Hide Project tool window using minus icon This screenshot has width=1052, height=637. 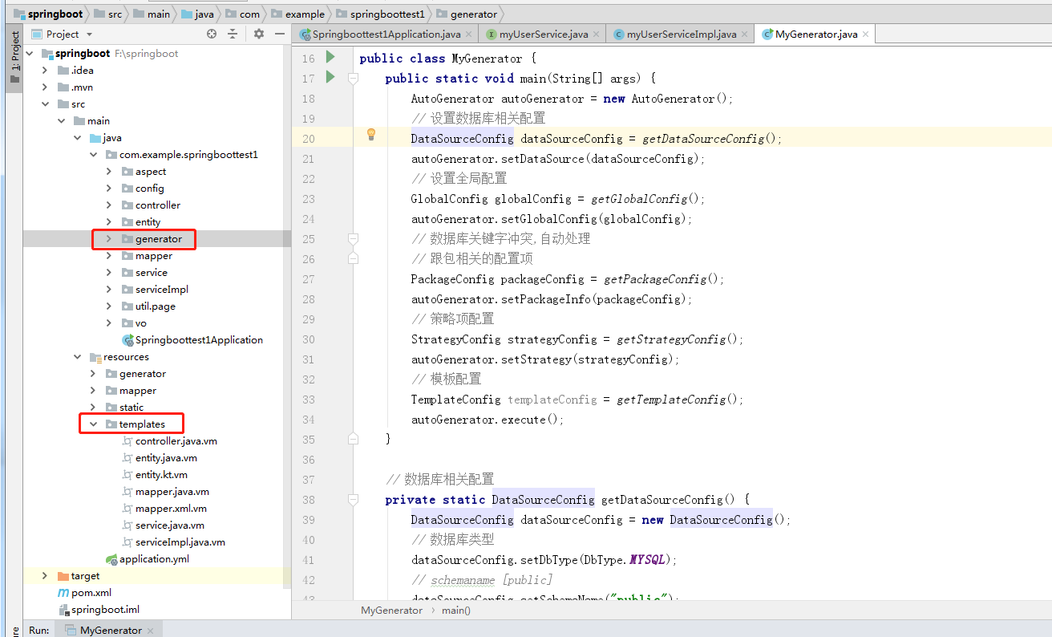tap(278, 34)
